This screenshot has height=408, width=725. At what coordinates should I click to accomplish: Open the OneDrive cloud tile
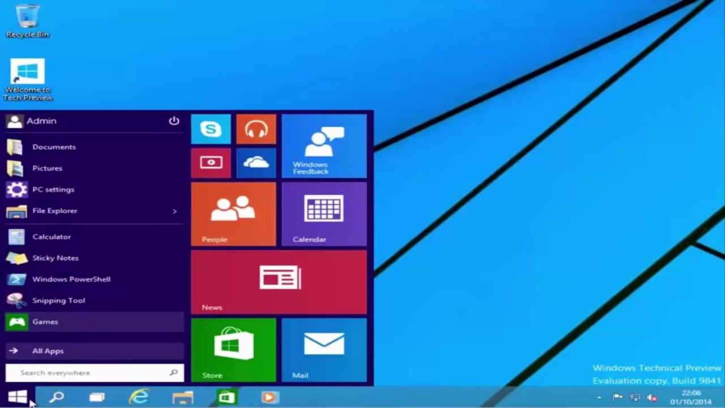coord(256,163)
